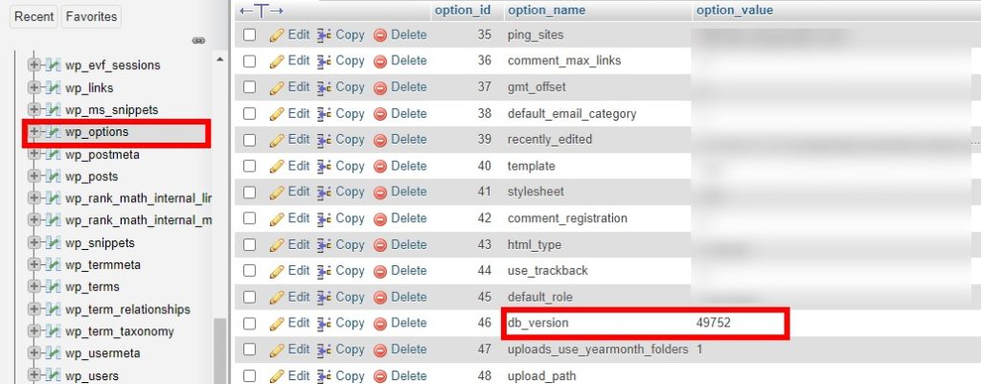Click pencil Edit icon for uploads_use_yearmonth_folders row
This screenshot has height=384, width=981.
(277, 350)
